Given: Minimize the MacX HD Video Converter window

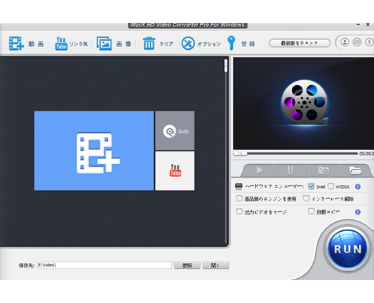Looking at the screenshot, I should coord(358,25).
